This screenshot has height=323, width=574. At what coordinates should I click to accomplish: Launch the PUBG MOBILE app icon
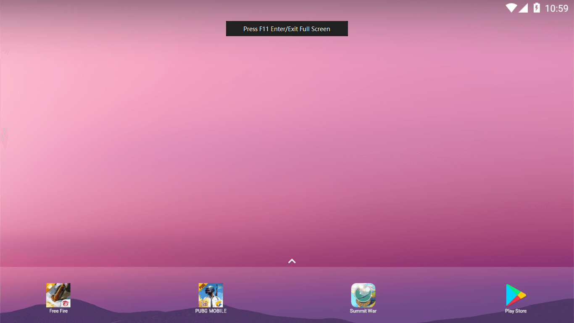click(x=211, y=295)
